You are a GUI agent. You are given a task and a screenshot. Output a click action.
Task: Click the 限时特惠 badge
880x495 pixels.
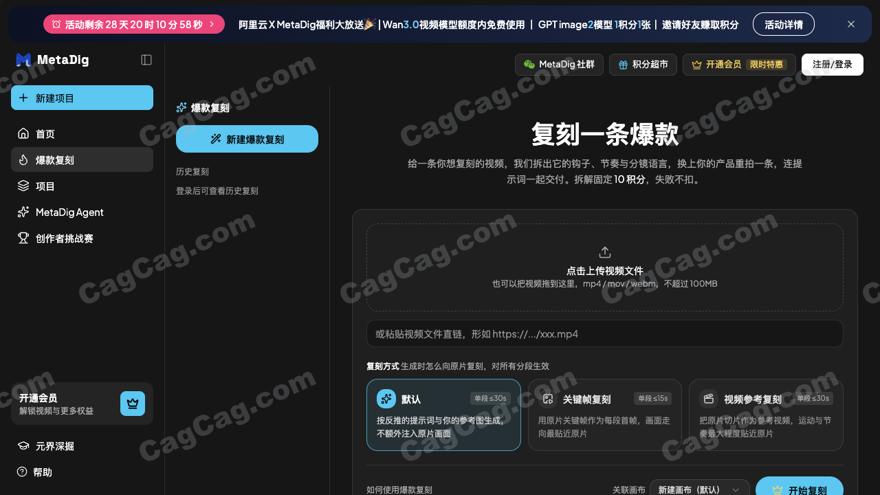[x=766, y=64]
